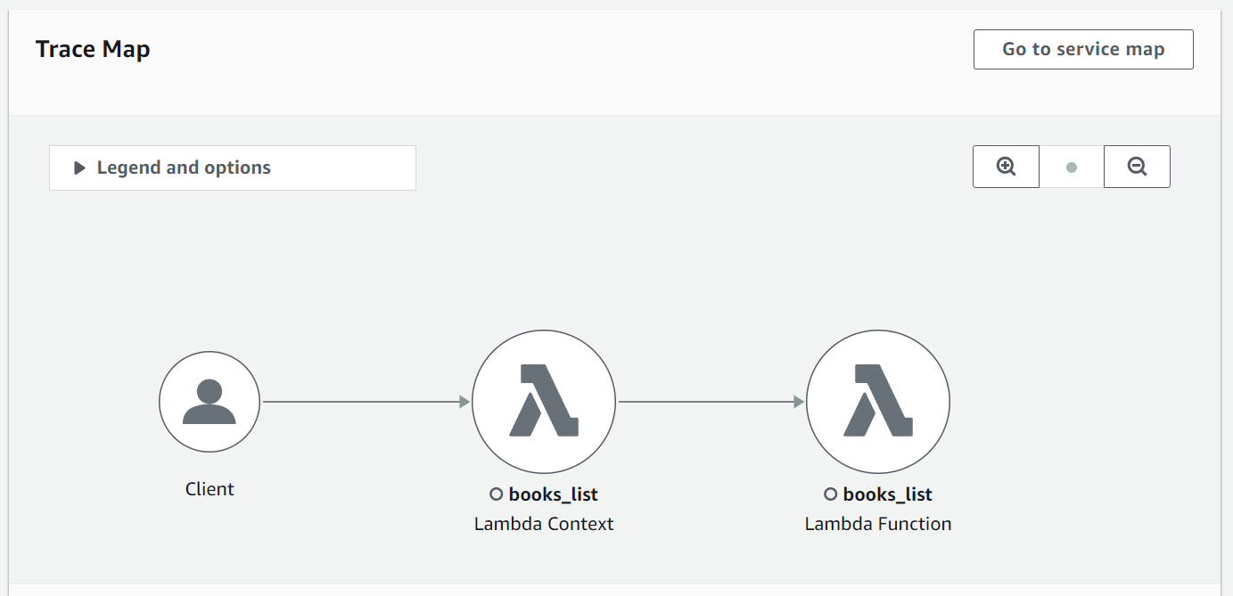The width and height of the screenshot is (1233, 596).
Task: Select the Client person node icon
Action: [210, 402]
